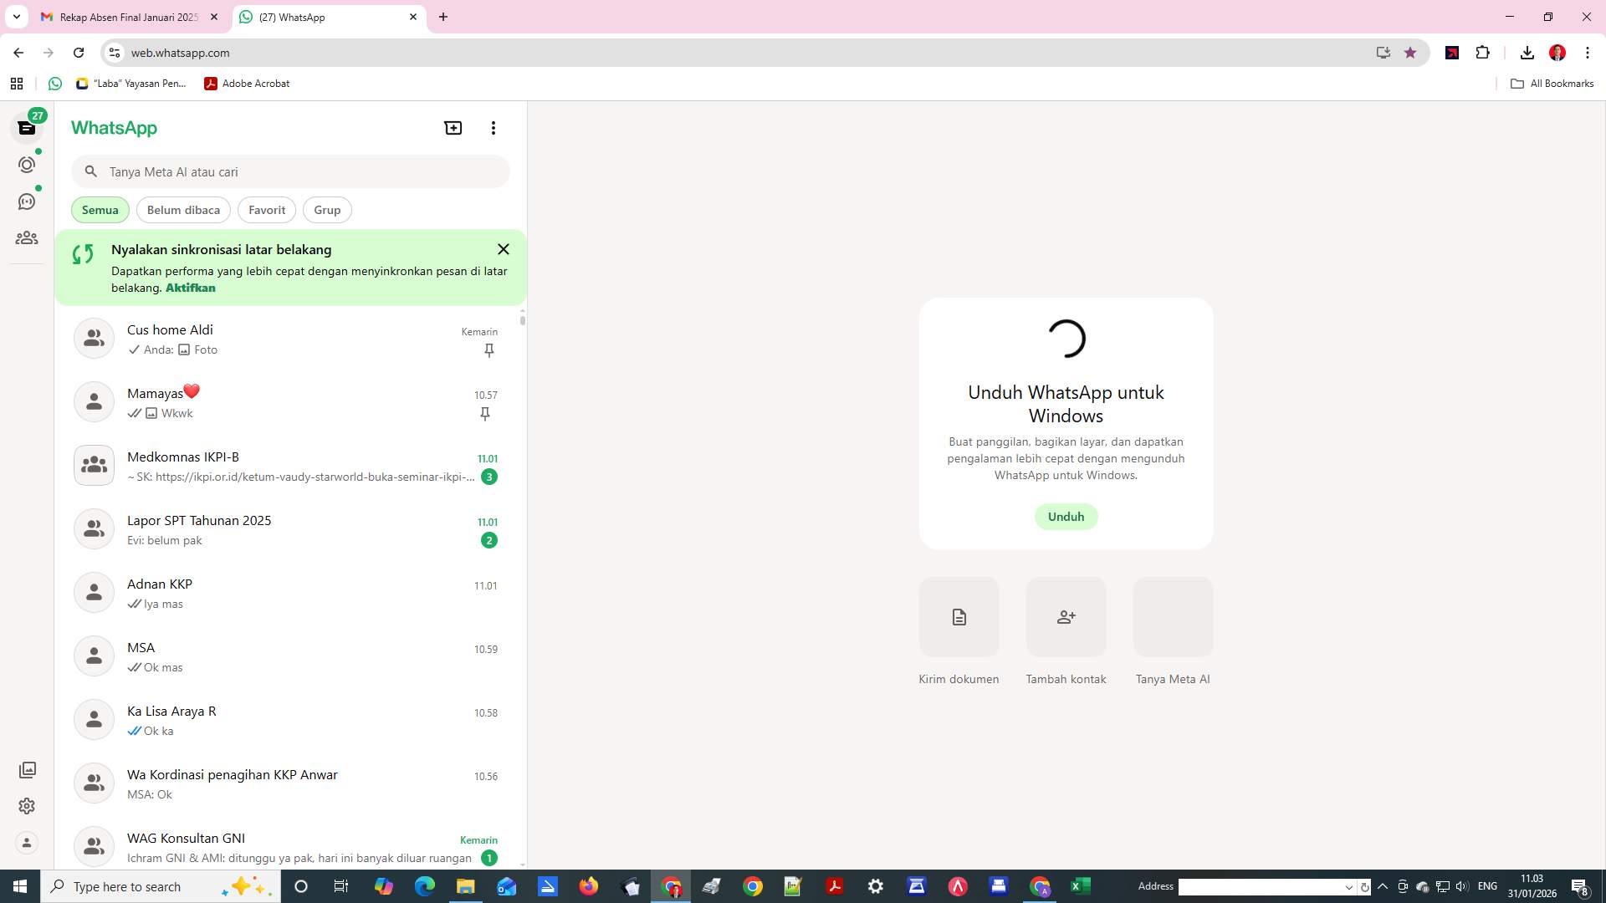
Task: Open Channels from the left sidebar
Action: coord(27,201)
